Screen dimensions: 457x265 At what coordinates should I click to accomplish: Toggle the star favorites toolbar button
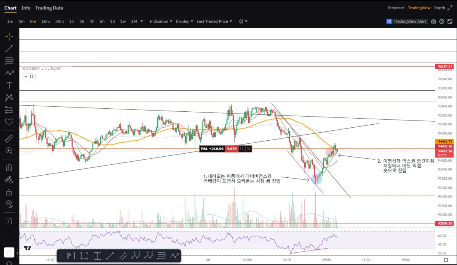coord(9,252)
